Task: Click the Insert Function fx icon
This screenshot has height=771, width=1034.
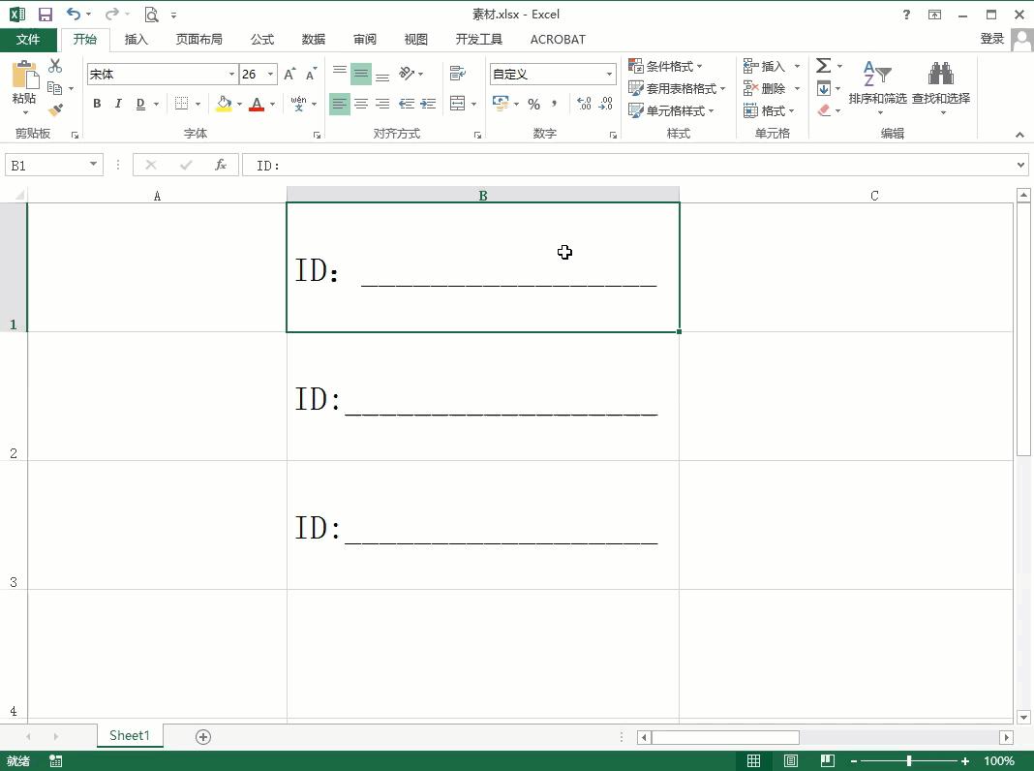Action: point(221,165)
